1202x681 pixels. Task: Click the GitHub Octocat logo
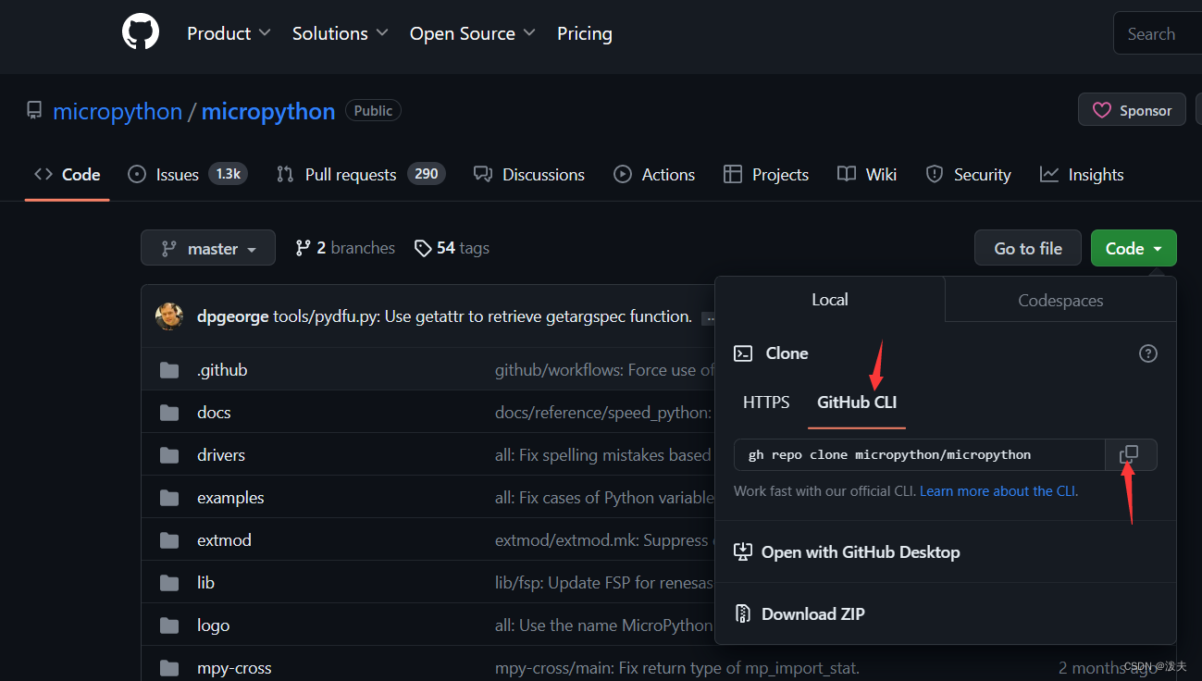coord(141,33)
